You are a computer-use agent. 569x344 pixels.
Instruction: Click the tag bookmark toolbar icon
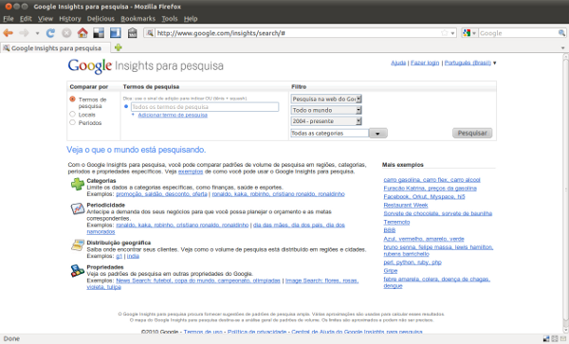click(133, 33)
